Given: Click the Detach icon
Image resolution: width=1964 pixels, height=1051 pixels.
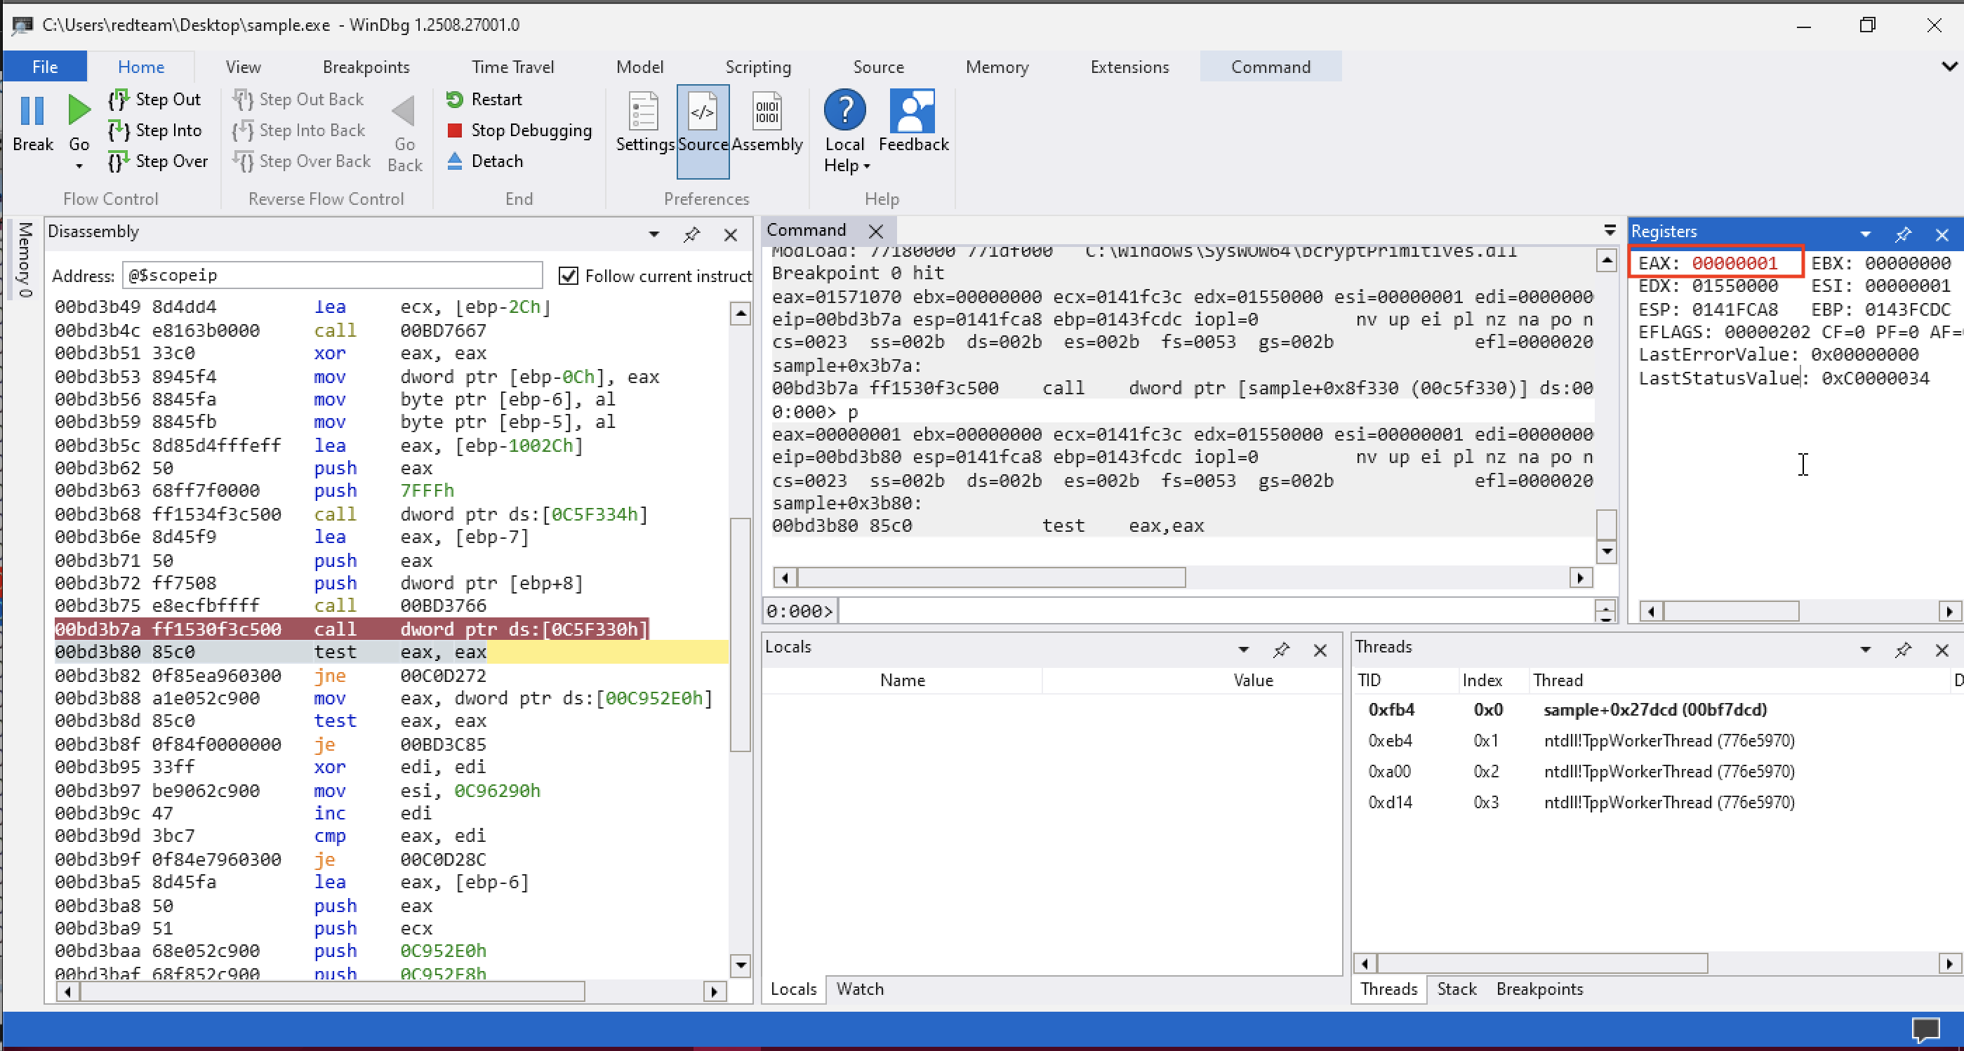Looking at the screenshot, I should click(x=455, y=161).
